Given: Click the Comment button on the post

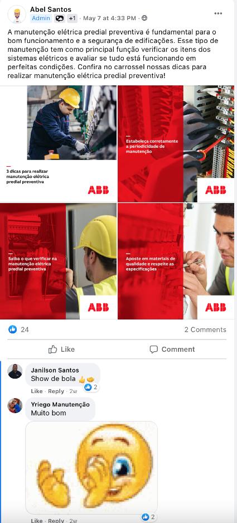Looking at the screenshot, I should click(172, 349).
